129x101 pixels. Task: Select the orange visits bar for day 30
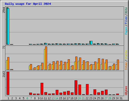pyautogui.click(x=118, y=65)
